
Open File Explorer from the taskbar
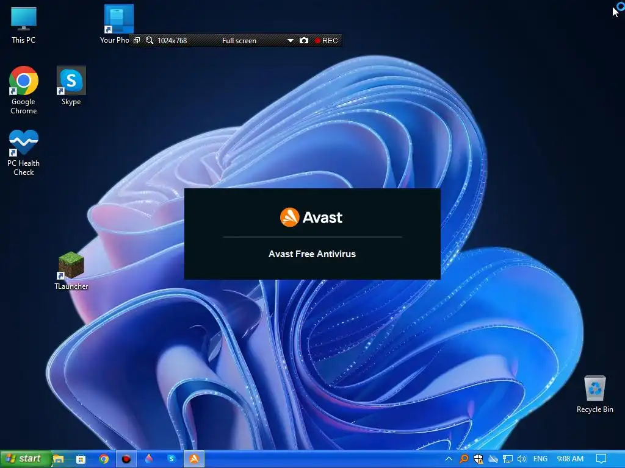(59, 459)
